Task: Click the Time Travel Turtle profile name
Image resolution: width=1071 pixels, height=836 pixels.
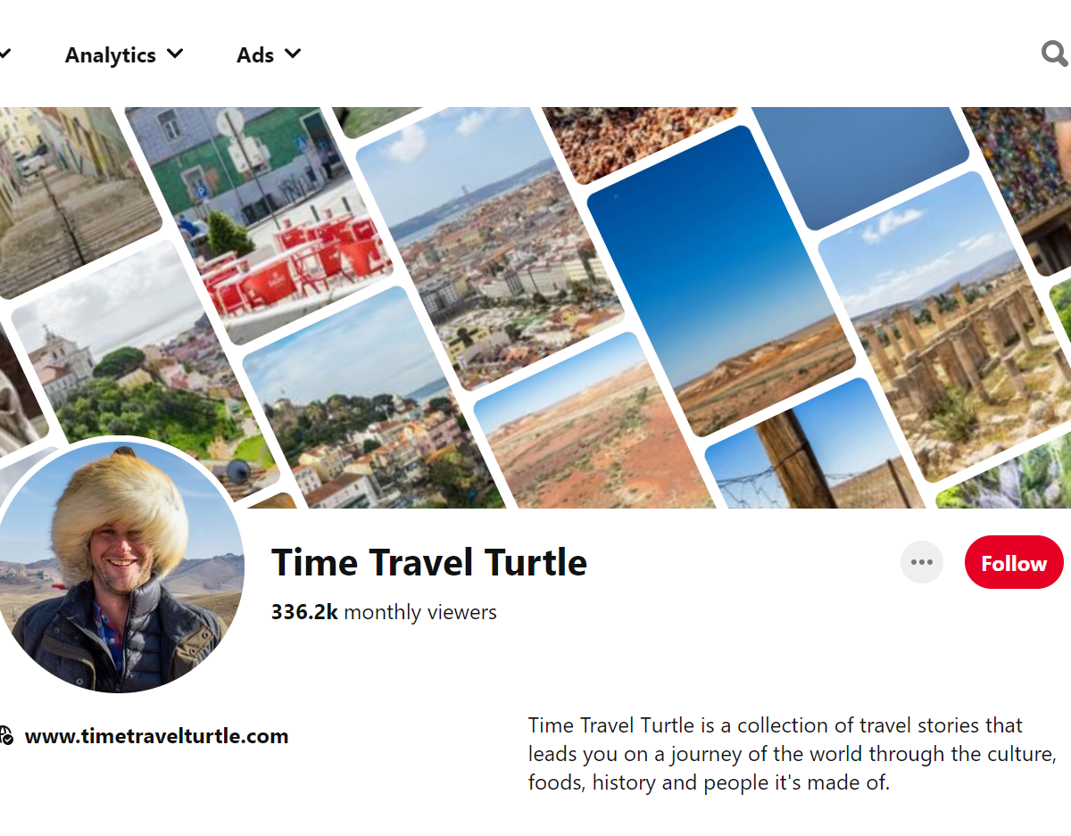Action: [x=429, y=562]
